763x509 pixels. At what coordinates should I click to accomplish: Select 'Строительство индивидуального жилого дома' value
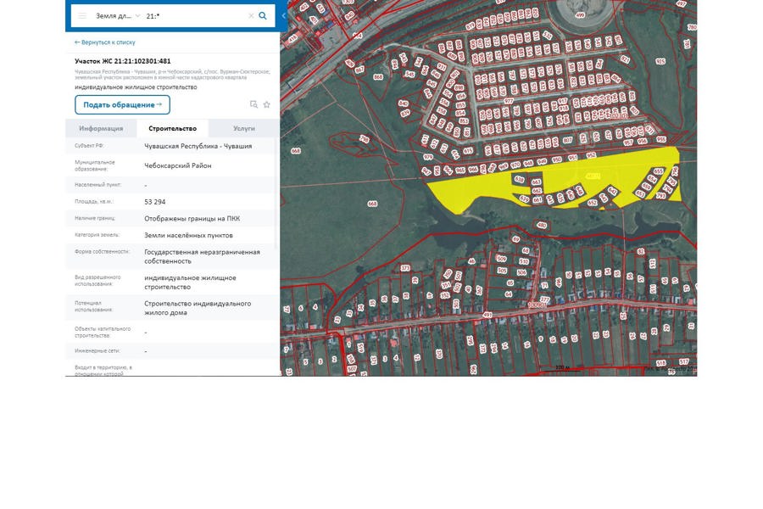click(x=198, y=308)
